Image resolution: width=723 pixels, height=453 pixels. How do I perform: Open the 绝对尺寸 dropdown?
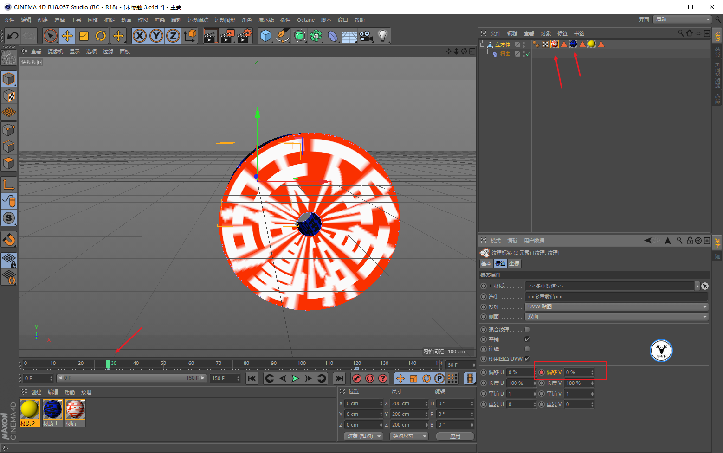pyautogui.click(x=409, y=436)
